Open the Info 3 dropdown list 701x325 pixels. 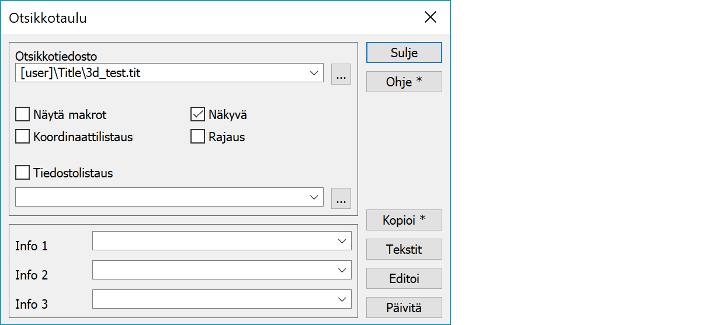[x=342, y=299]
